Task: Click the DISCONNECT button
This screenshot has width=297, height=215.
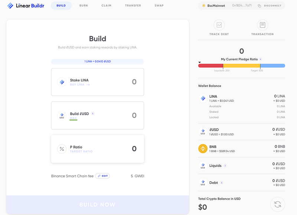Action: tap(272, 6)
